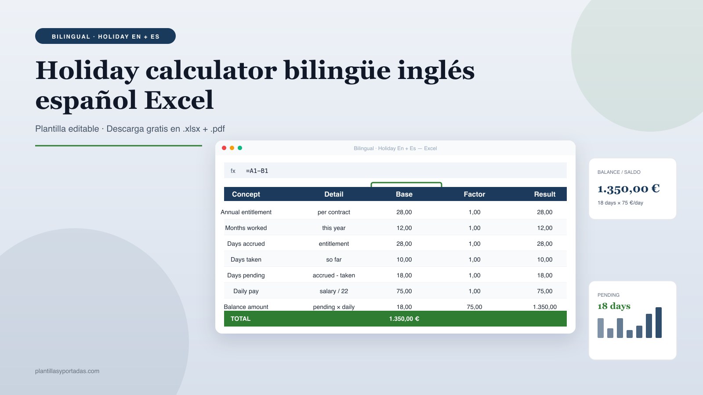Click the 'so far' detail cell
703x395 pixels.
pyautogui.click(x=334, y=259)
